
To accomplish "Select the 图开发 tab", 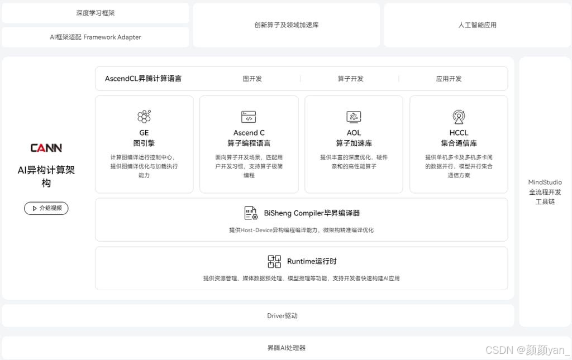I will click(252, 79).
